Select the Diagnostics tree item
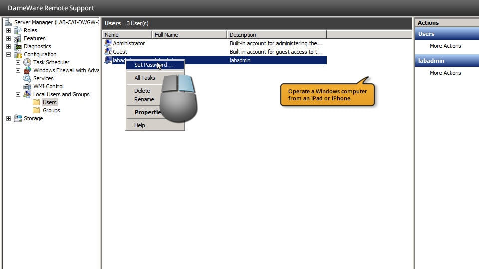 [37, 46]
